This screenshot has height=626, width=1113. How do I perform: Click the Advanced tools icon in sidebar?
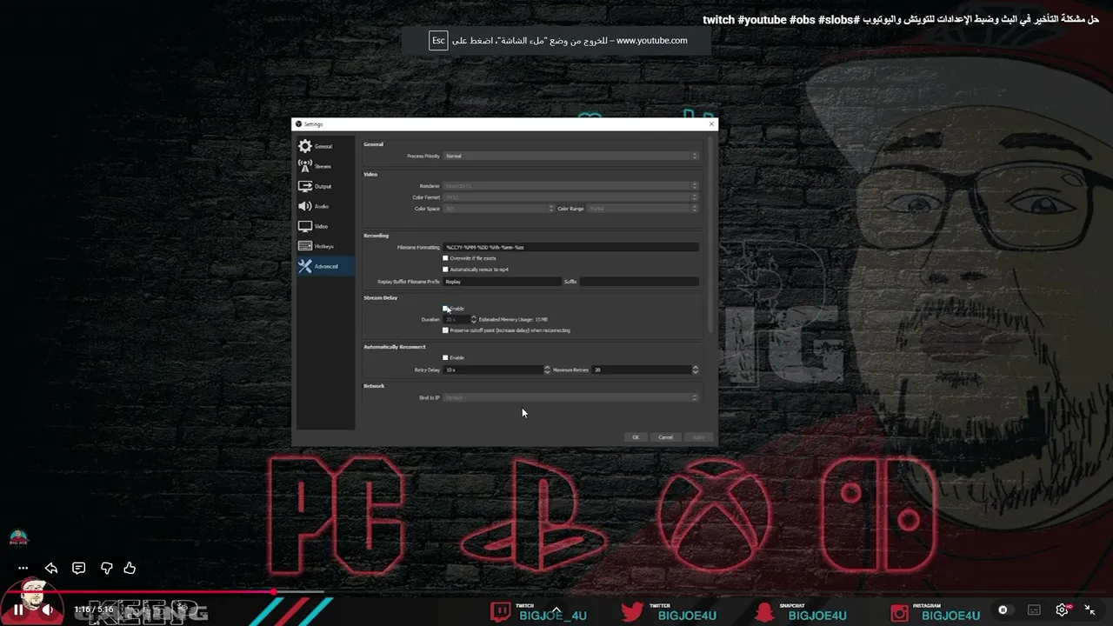tap(304, 266)
